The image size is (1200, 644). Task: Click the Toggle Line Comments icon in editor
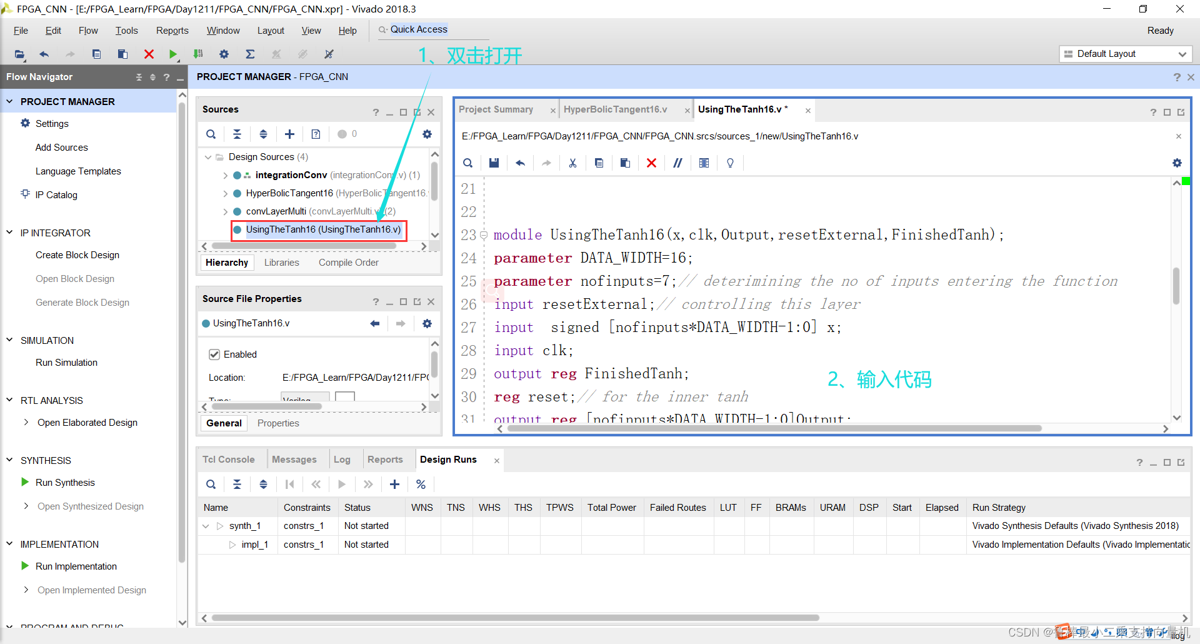coord(677,163)
